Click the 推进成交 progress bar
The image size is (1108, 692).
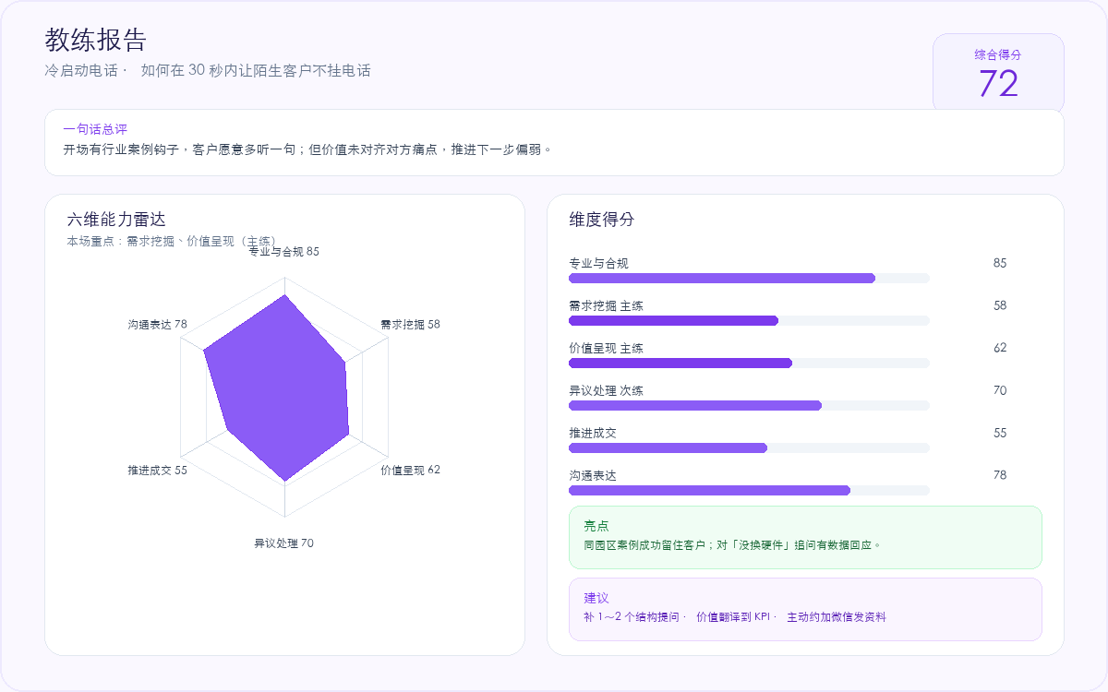coord(749,447)
